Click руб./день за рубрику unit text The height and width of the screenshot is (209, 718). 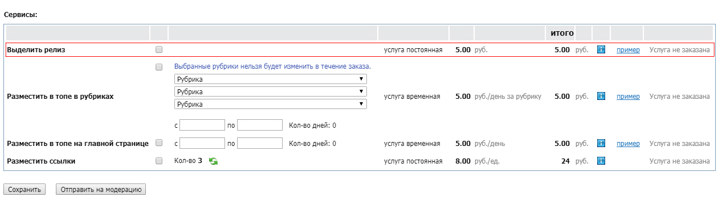pos(508,97)
